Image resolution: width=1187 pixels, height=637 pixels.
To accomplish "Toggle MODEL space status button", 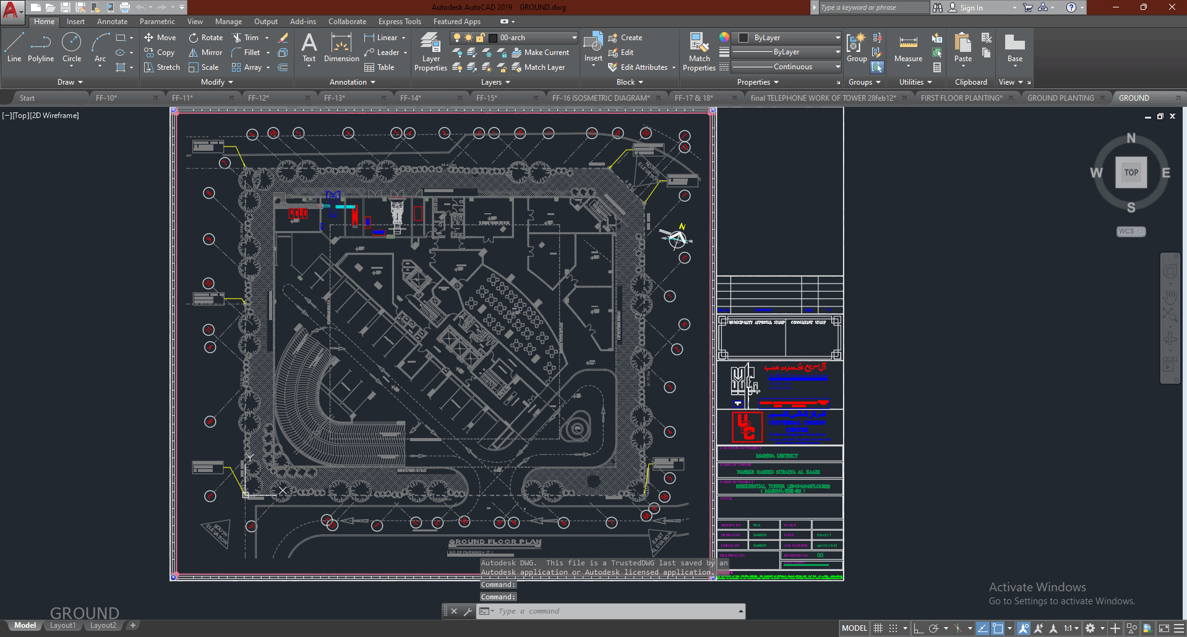I will click(854, 628).
